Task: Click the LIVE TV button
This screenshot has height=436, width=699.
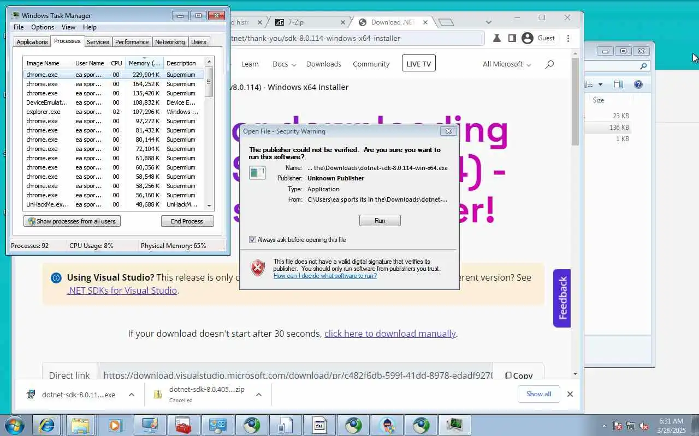Action: click(x=418, y=64)
